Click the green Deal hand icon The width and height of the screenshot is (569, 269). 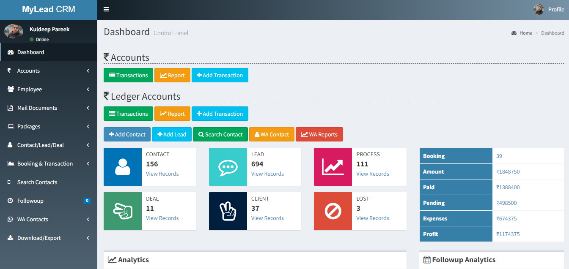(x=123, y=211)
